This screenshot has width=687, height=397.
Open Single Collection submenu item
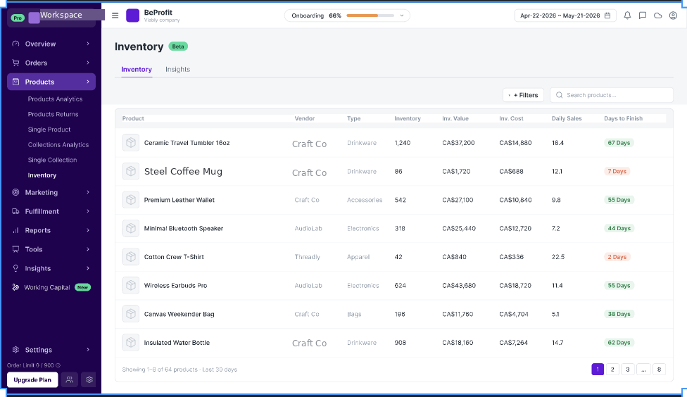pyautogui.click(x=52, y=160)
